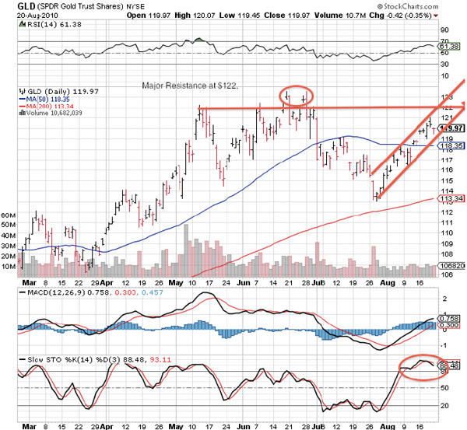The image size is (467, 430).
Task: Open the StockCharts.com copyright link
Action: 407,6
